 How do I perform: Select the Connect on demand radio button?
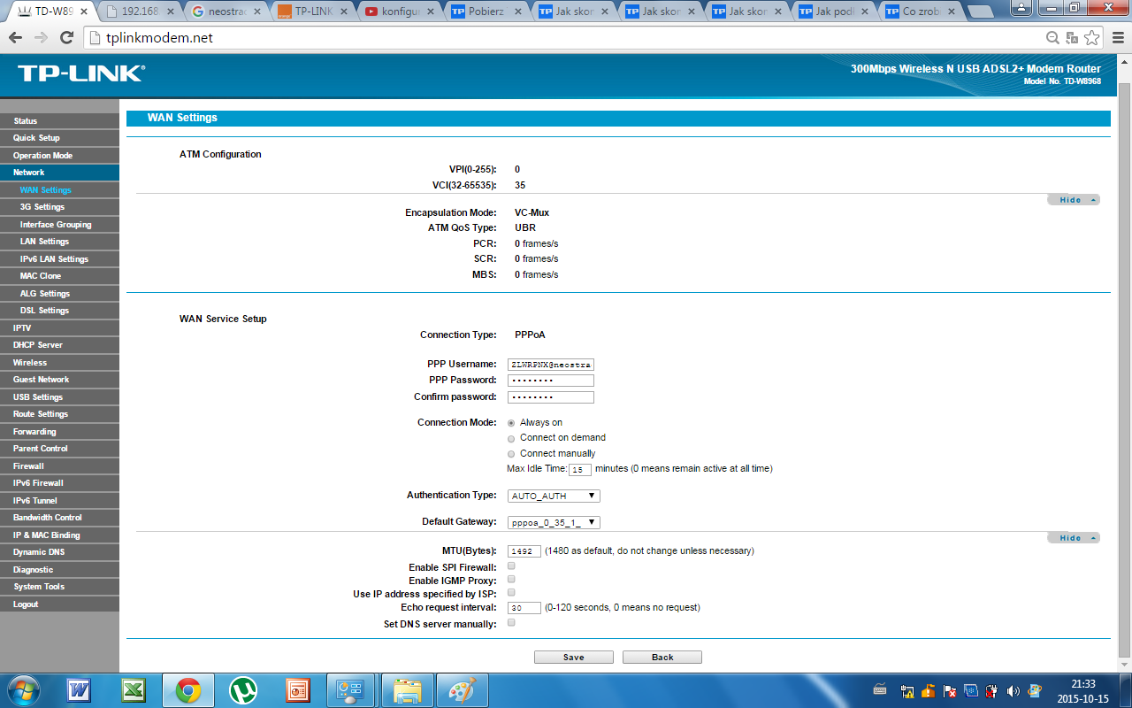coord(511,438)
